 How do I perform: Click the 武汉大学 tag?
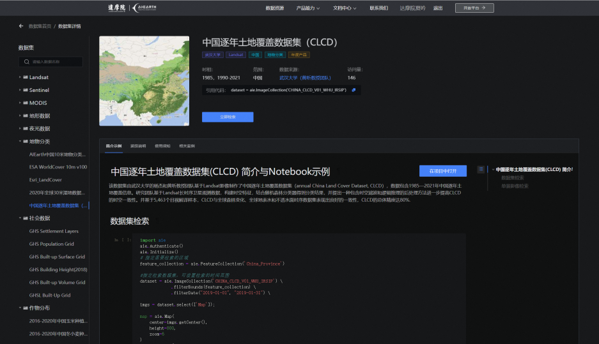tap(213, 55)
